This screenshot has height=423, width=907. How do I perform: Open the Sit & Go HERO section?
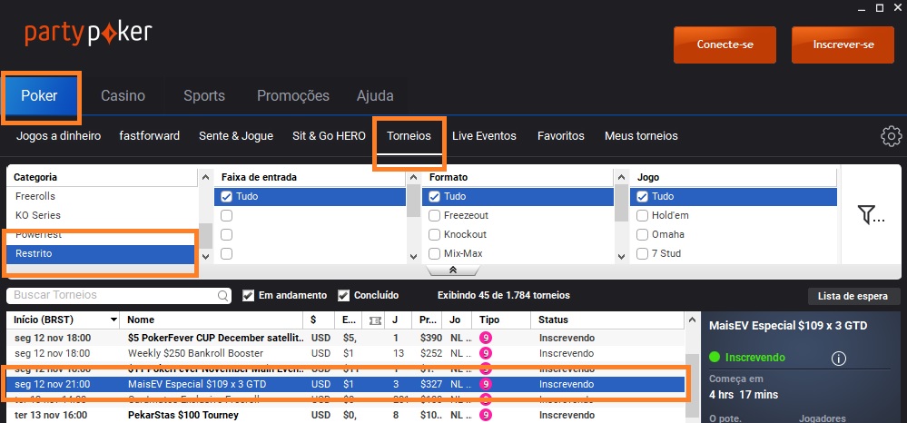click(x=330, y=136)
